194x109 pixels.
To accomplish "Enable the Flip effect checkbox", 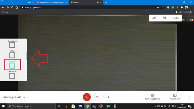I will tap(12, 55).
